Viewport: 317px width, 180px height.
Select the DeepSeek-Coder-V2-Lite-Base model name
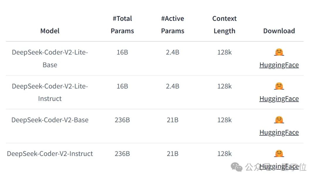tap(50, 59)
